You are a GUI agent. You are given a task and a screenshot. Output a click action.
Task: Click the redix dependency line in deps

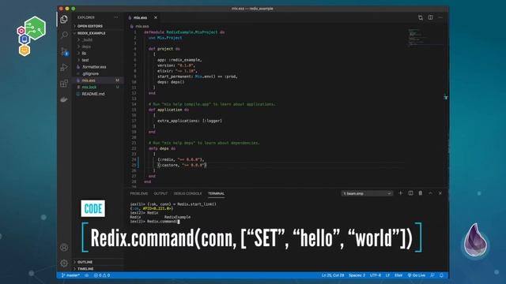coord(181,159)
